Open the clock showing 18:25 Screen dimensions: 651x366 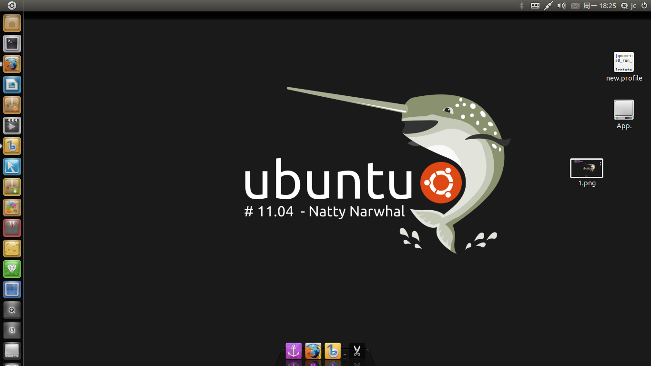pyautogui.click(x=600, y=6)
